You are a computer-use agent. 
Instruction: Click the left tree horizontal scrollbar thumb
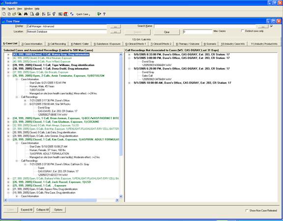pyautogui.click(x=52, y=200)
